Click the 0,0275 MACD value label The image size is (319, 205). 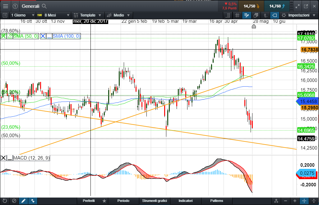(x=306, y=173)
